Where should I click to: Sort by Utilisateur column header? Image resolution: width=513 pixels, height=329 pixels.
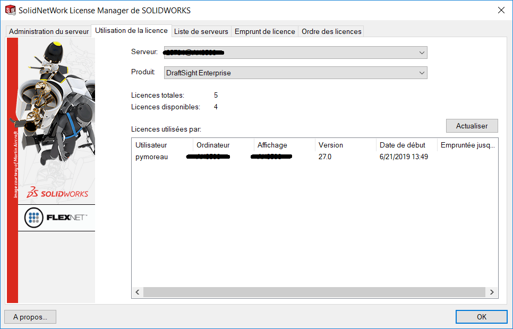[163, 145]
